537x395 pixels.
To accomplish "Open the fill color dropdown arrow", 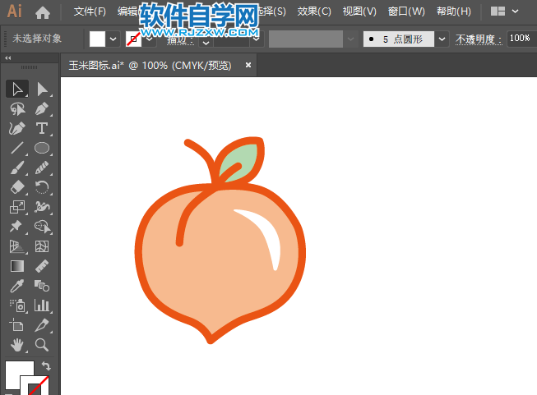I will 113,39.
